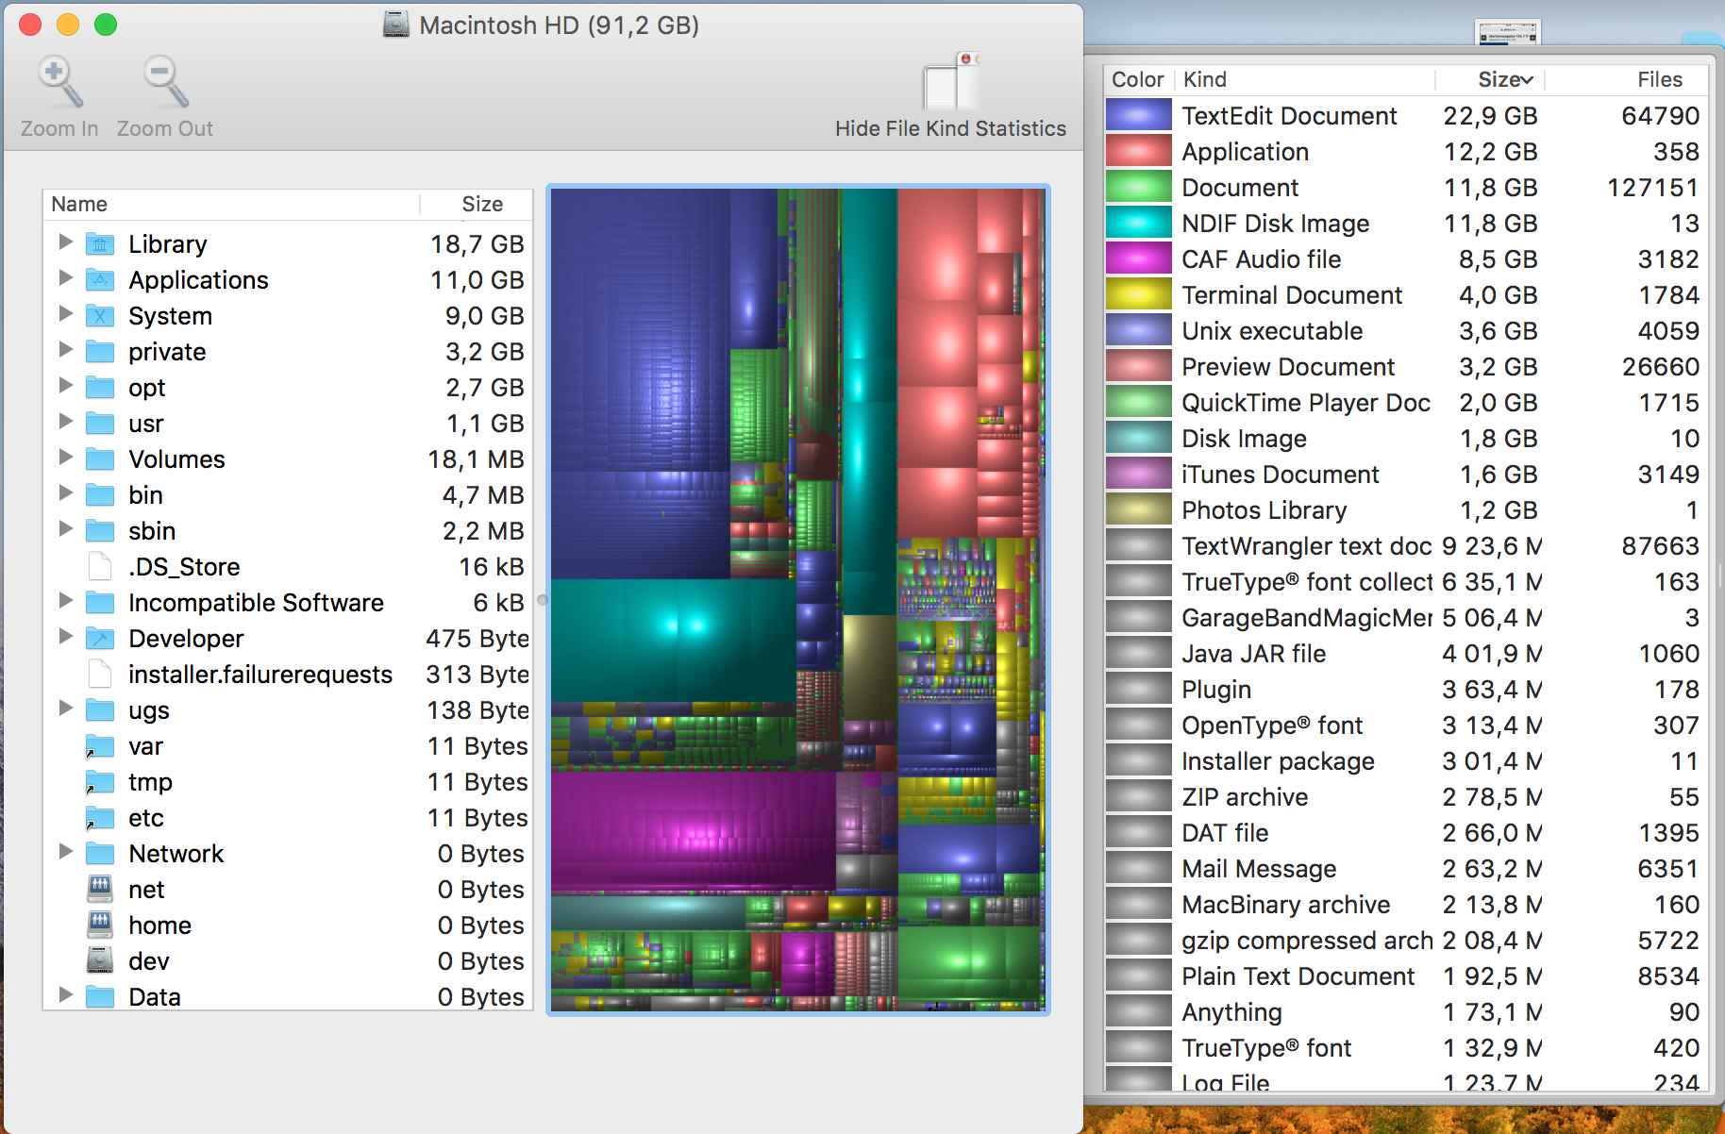Screen dimensions: 1725x1134
Task: Click the large magenta block in treemap
Action: [x=694, y=832]
